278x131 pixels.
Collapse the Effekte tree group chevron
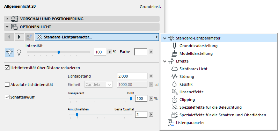click(165, 61)
